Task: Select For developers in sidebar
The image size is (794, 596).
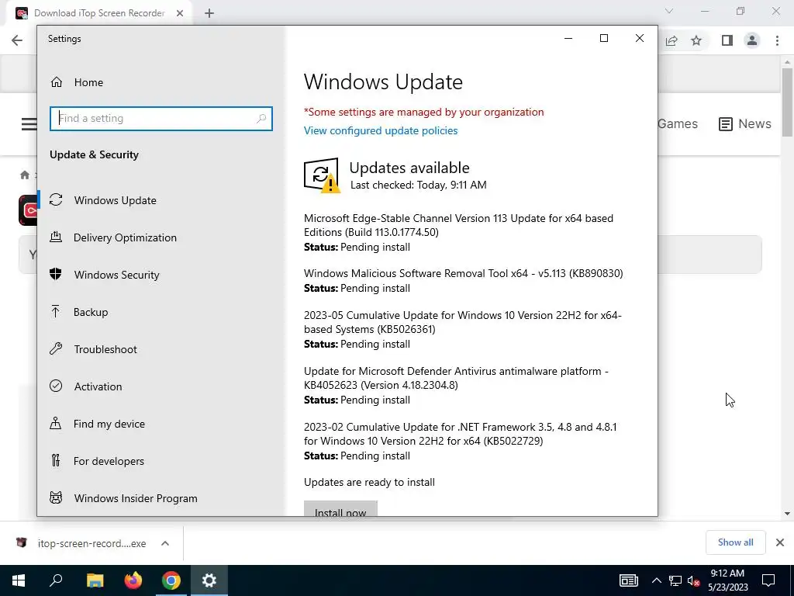Action: pos(109,461)
